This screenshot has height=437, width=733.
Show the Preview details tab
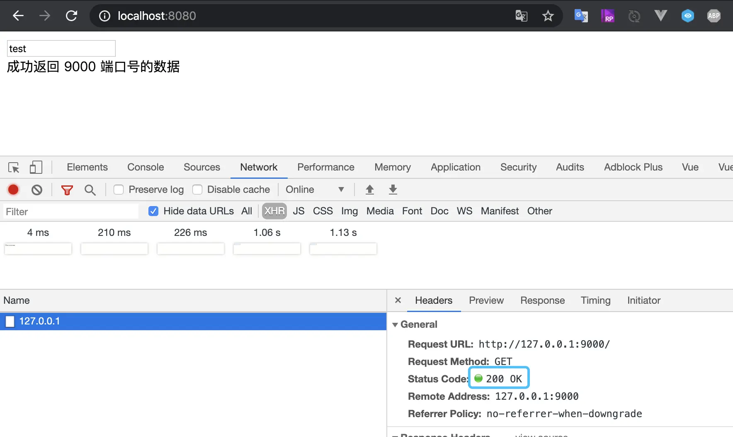486,300
